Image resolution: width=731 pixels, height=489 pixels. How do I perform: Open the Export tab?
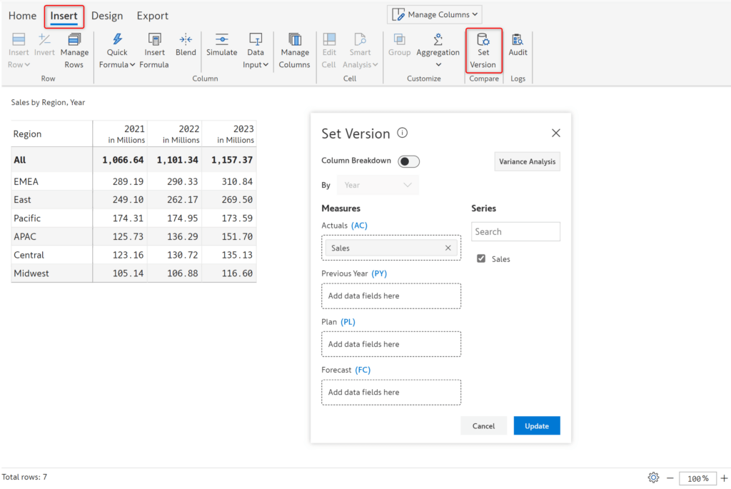tap(152, 15)
